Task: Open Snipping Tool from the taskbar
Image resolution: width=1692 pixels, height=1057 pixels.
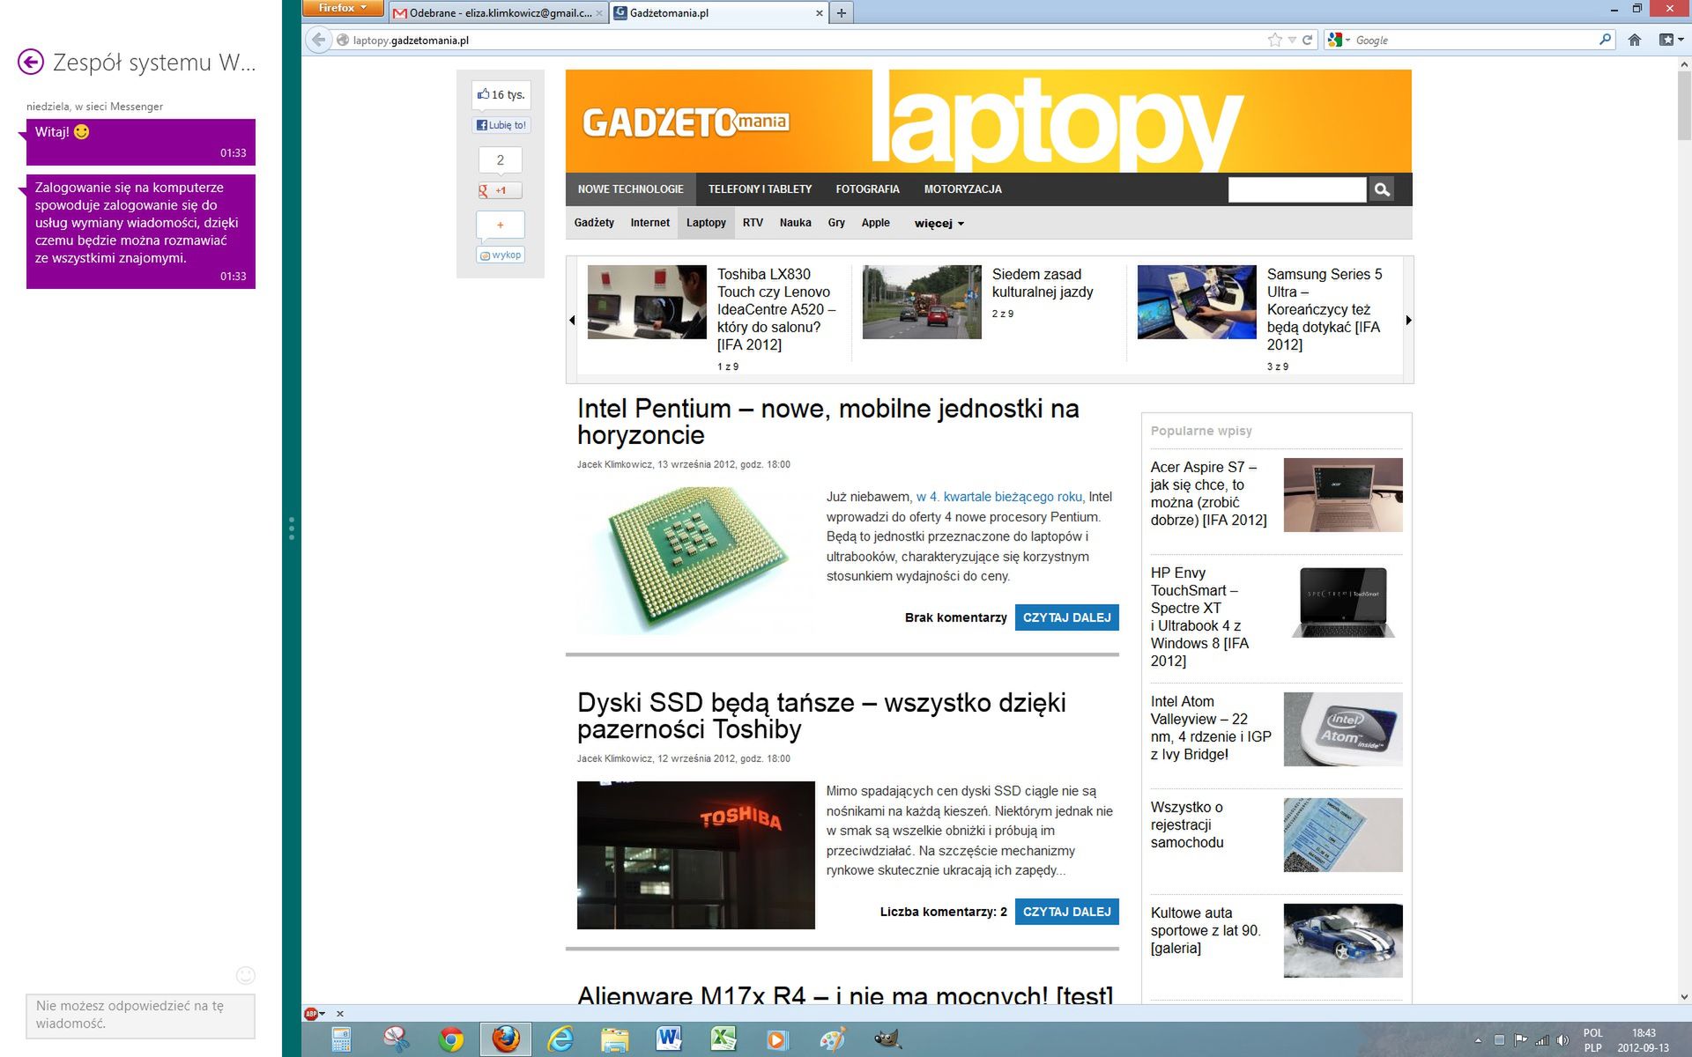Action: (396, 1039)
